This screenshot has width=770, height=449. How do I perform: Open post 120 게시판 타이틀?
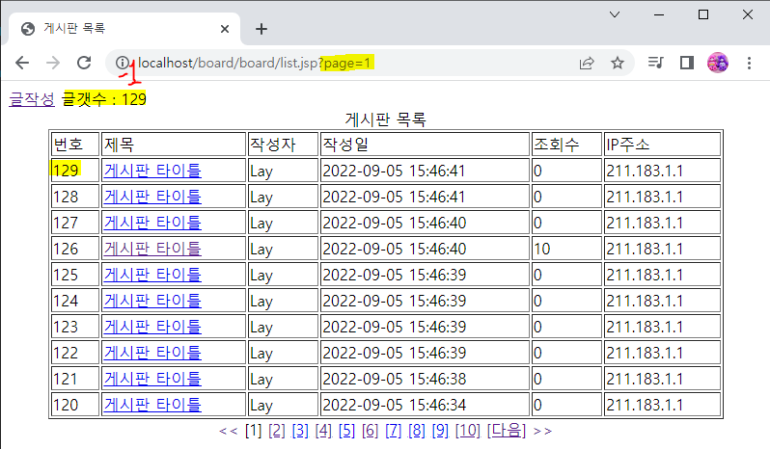click(x=152, y=404)
